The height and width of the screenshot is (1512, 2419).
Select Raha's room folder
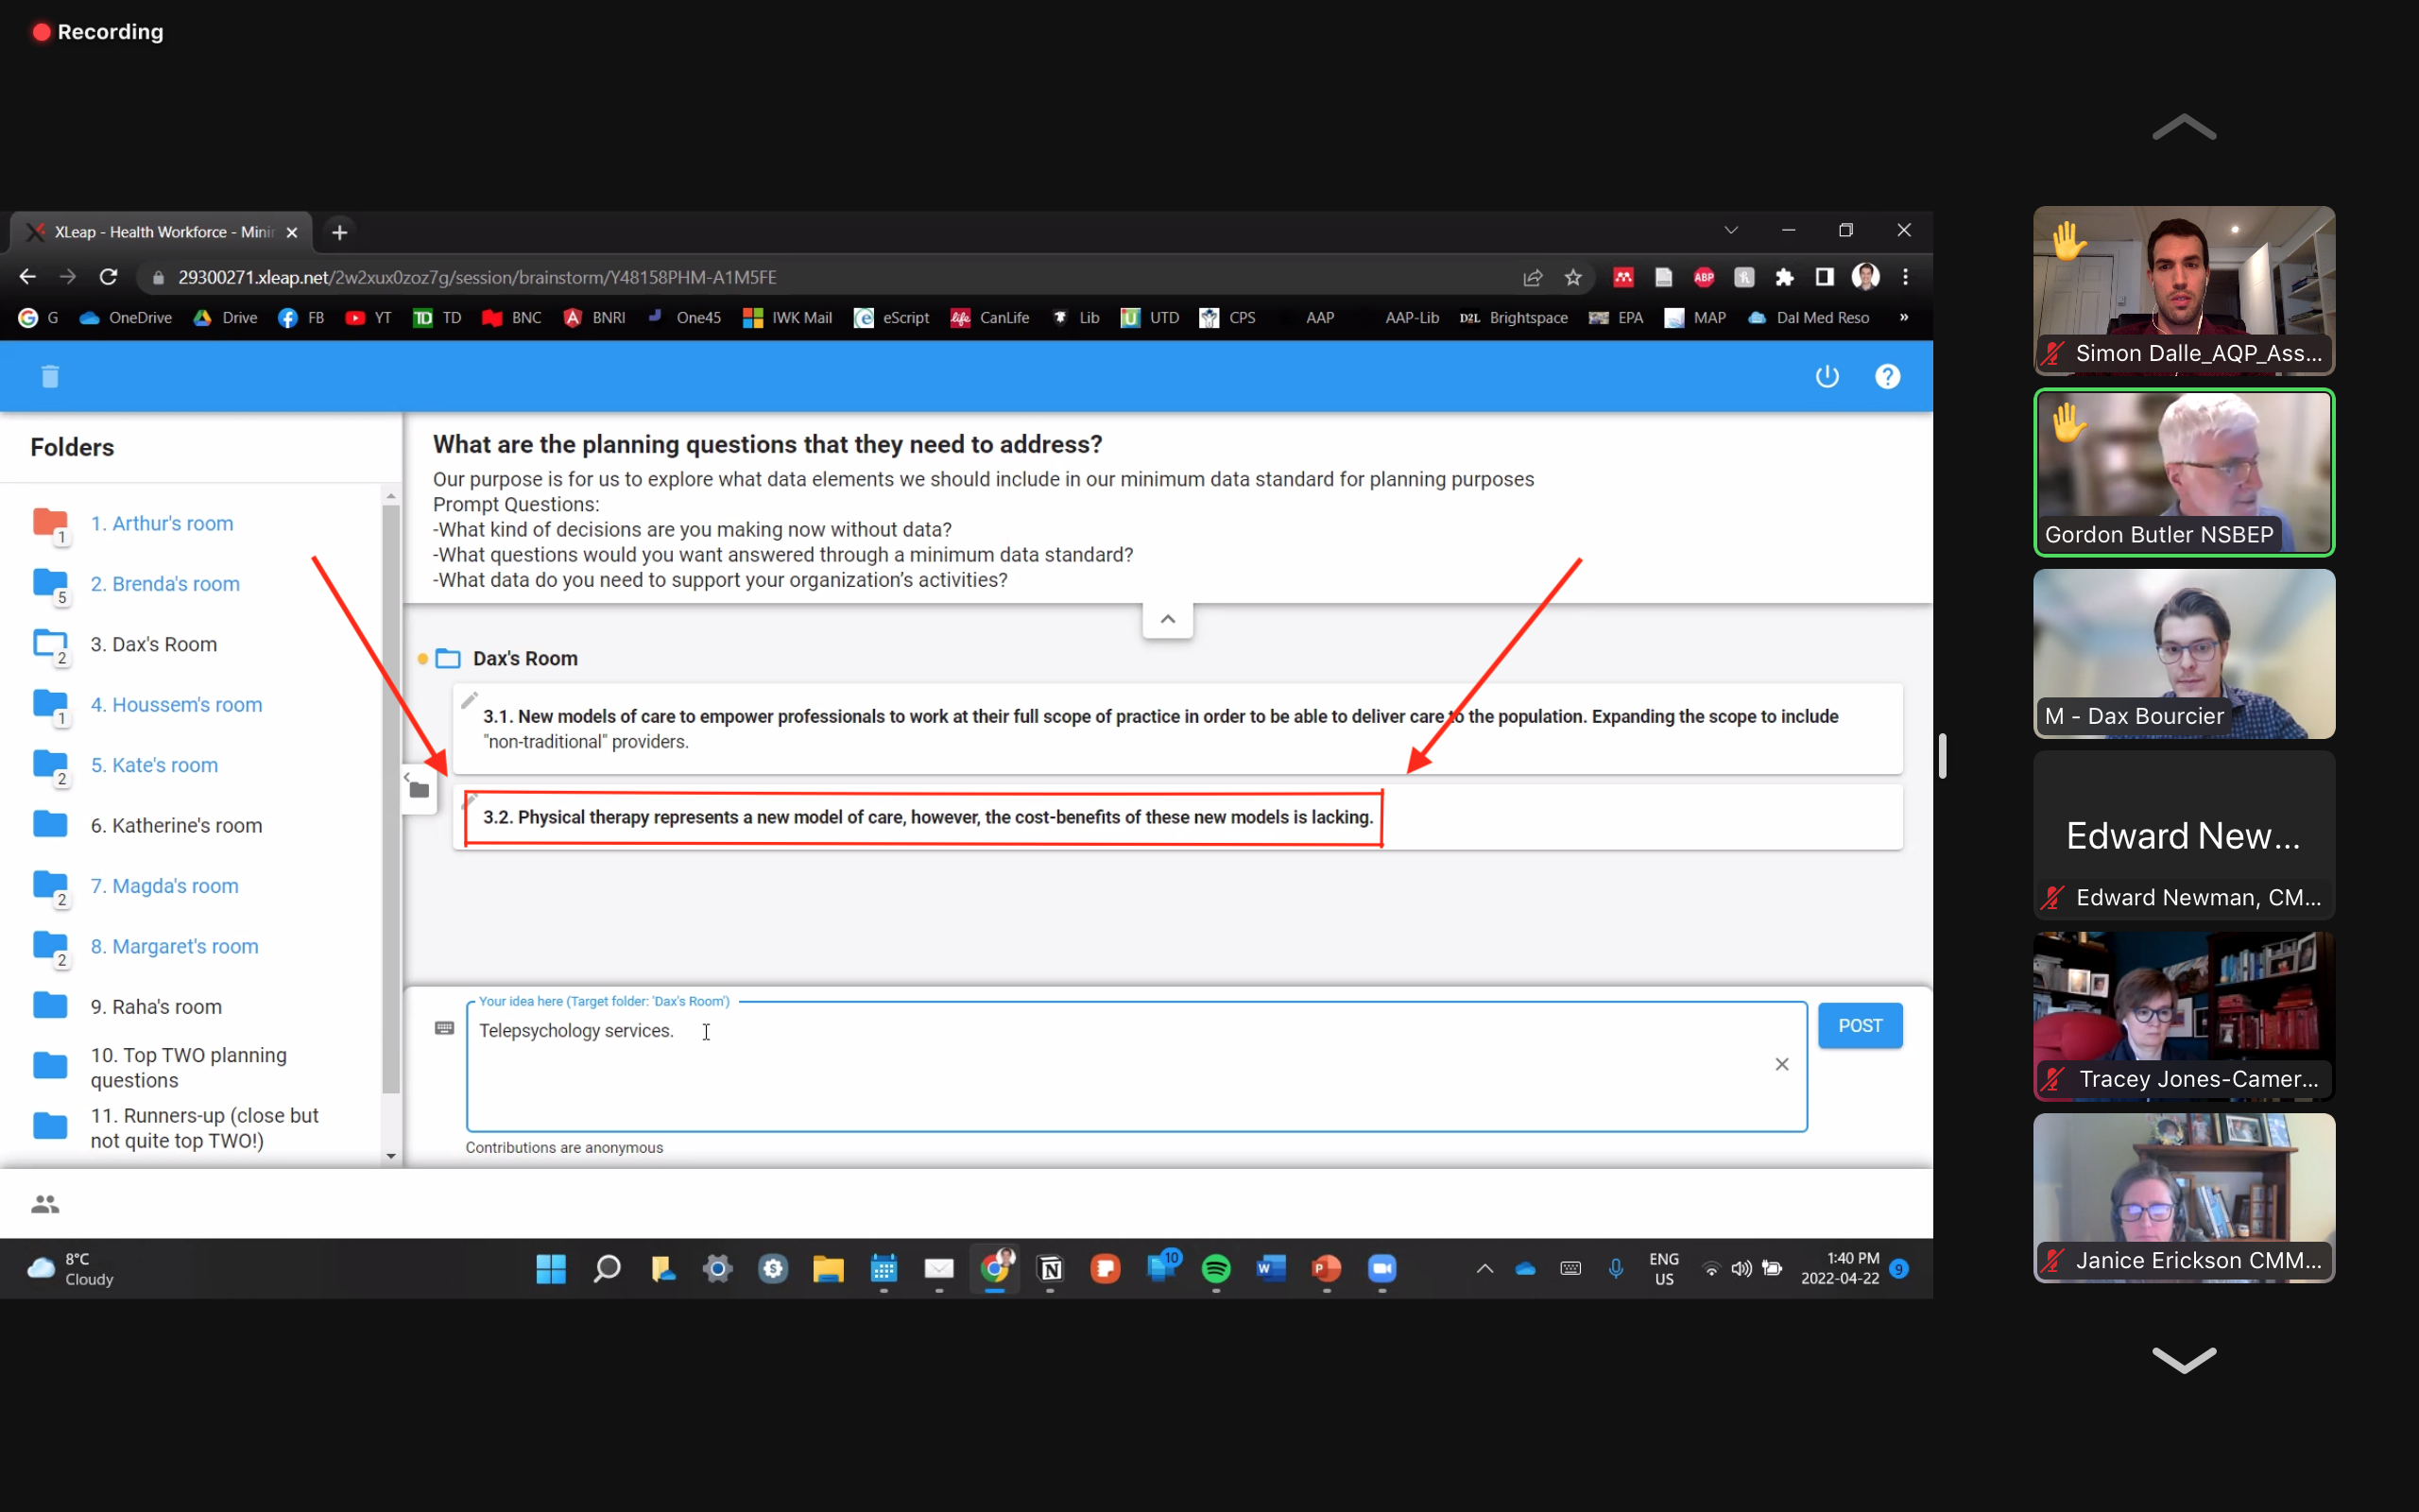156,1007
